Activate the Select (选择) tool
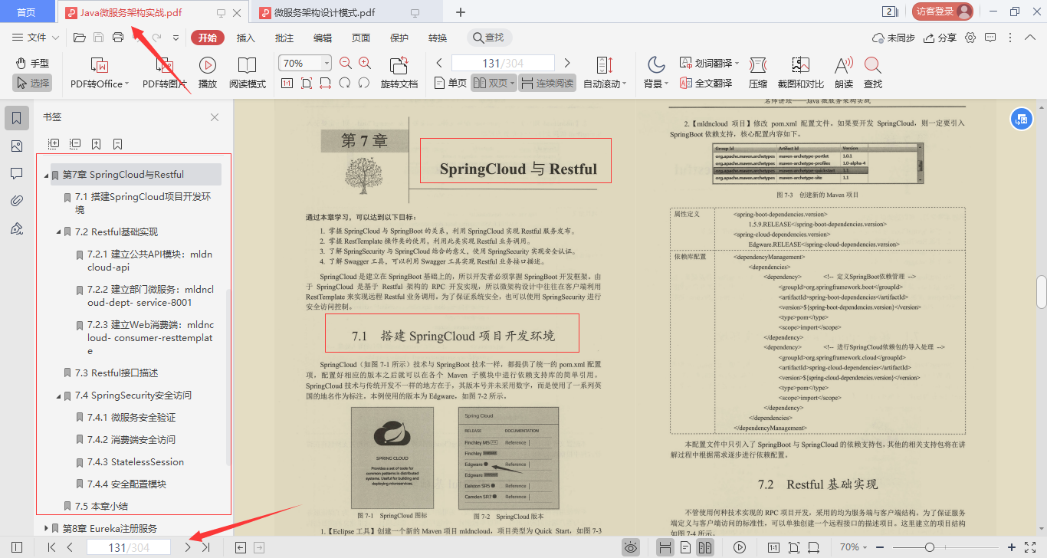 [32, 83]
